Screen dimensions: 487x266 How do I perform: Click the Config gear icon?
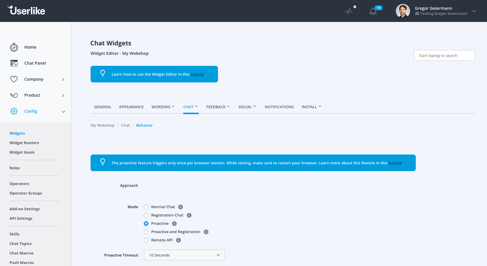14,111
